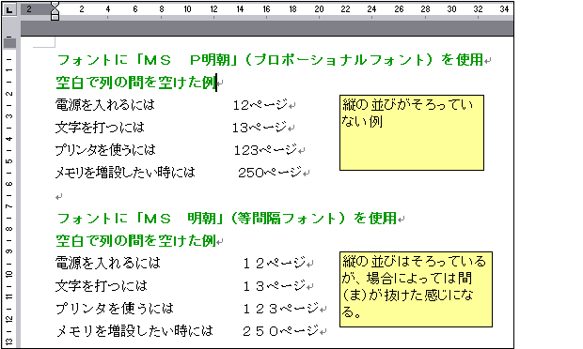Click 'プリンタを使うには' in the monospace list
Viewport: 583px width, 349px height.
(115, 309)
